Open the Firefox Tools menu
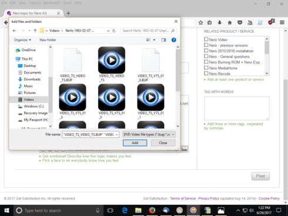 coord(67,3)
